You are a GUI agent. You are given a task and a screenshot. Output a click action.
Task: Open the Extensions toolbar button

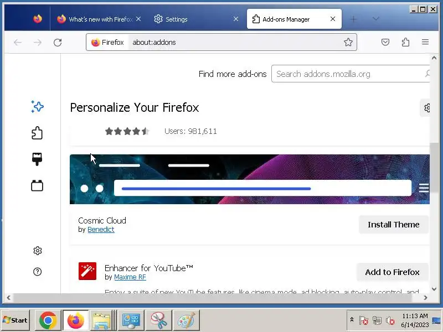pos(405,42)
